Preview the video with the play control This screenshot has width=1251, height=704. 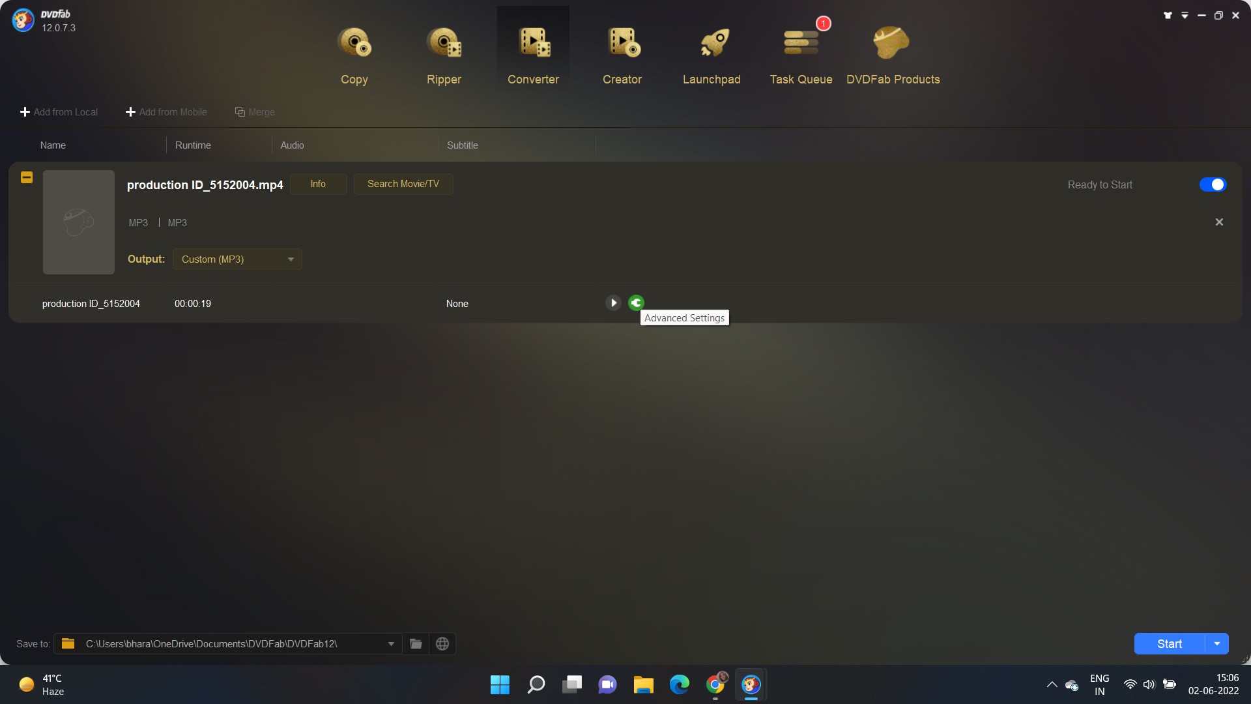coord(613,302)
